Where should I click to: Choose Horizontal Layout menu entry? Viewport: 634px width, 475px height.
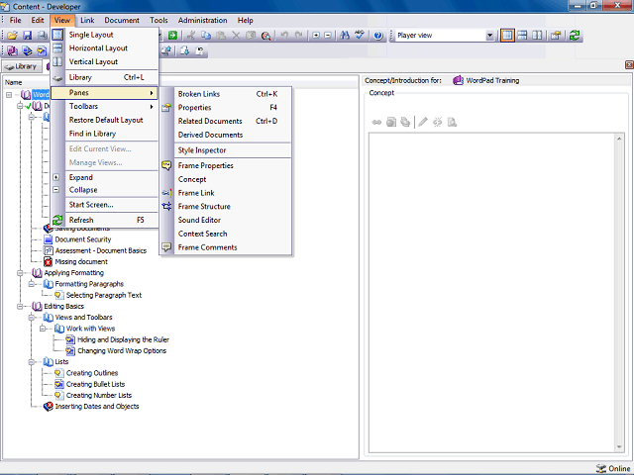pos(106,48)
